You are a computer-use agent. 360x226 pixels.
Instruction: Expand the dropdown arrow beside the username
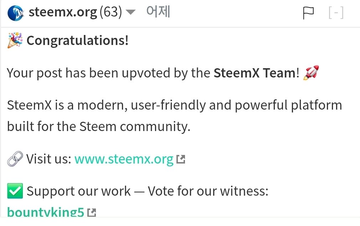[x=131, y=13]
